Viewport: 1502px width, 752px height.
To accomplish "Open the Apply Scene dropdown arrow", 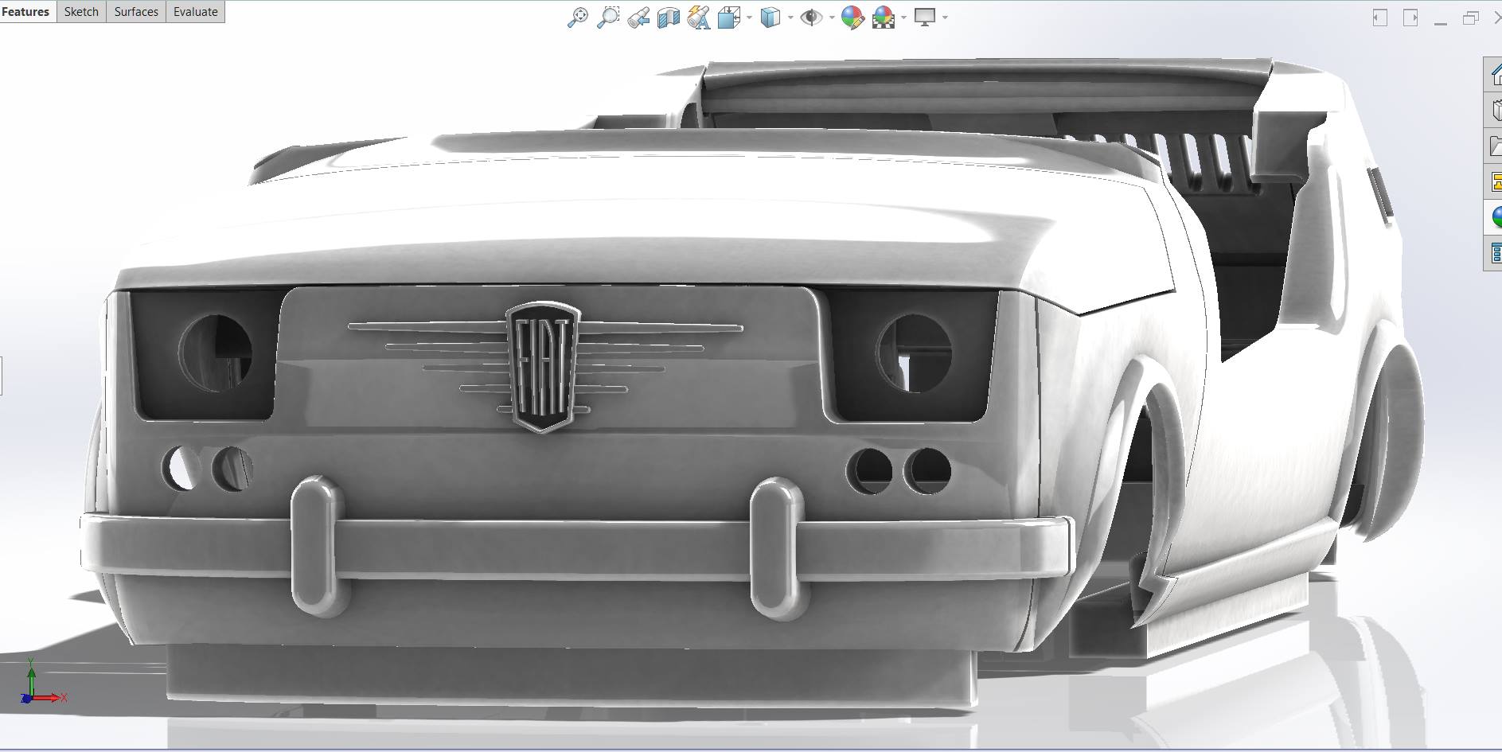I will [x=903, y=18].
